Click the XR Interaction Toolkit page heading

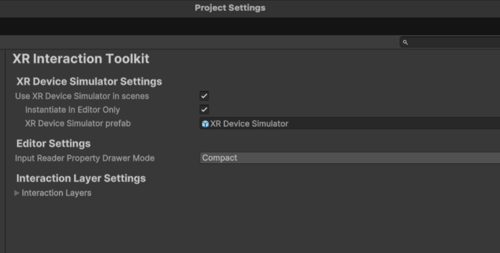(x=81, y=59)
